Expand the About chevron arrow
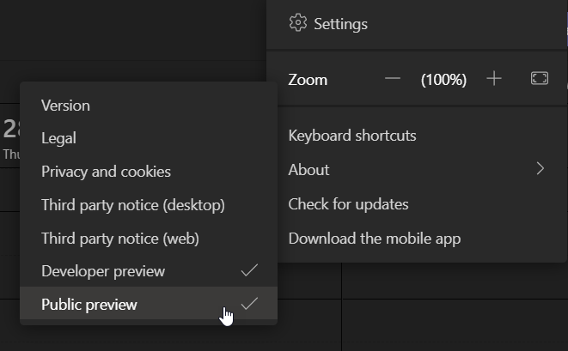 tap(540, 169)
